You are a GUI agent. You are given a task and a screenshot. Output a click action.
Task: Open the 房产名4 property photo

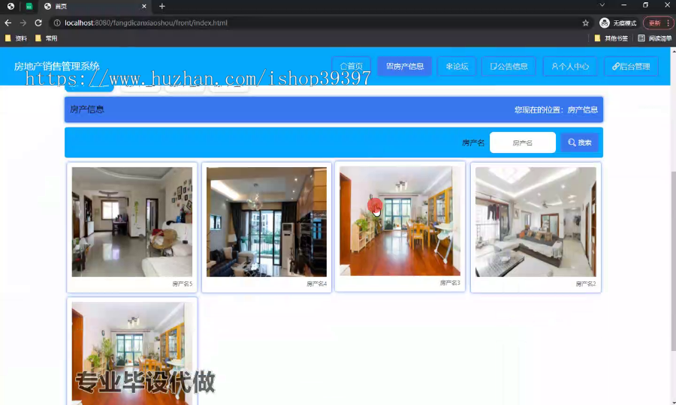click(267, 222)
